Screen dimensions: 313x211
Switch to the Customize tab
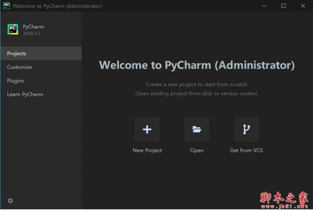(x=41, y=67)
